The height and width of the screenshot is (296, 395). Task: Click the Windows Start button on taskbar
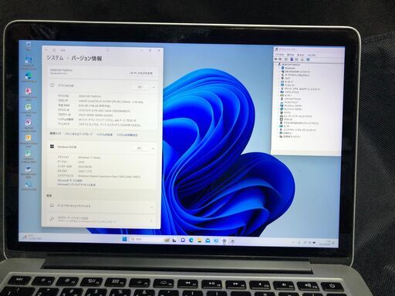124,239
